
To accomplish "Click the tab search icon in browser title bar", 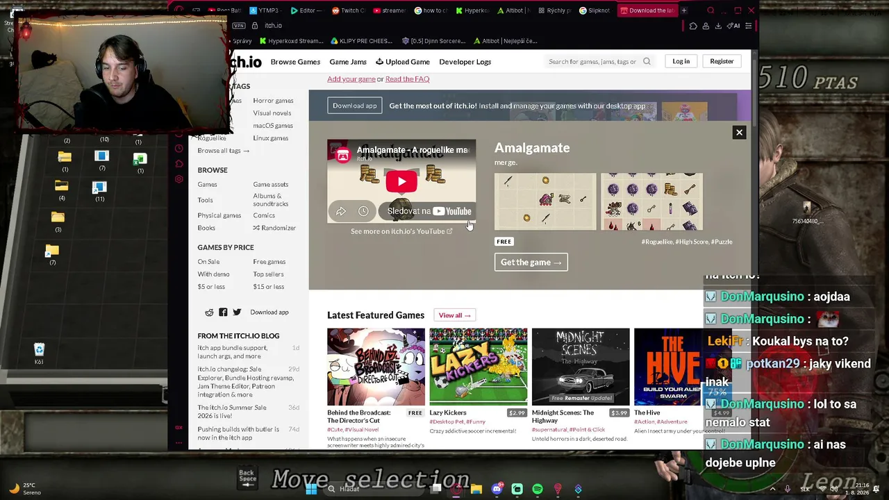I will [711, 10].
